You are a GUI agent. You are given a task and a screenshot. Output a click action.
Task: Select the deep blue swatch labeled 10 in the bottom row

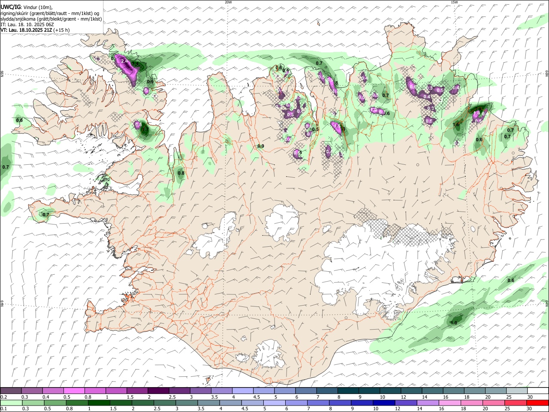coord(384,403)
